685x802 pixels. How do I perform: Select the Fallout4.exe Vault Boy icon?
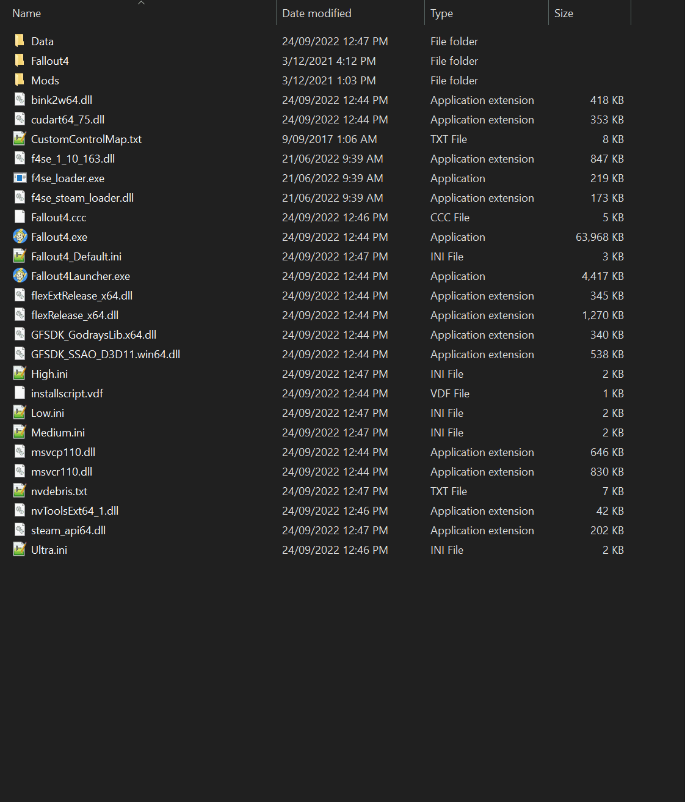20,237
